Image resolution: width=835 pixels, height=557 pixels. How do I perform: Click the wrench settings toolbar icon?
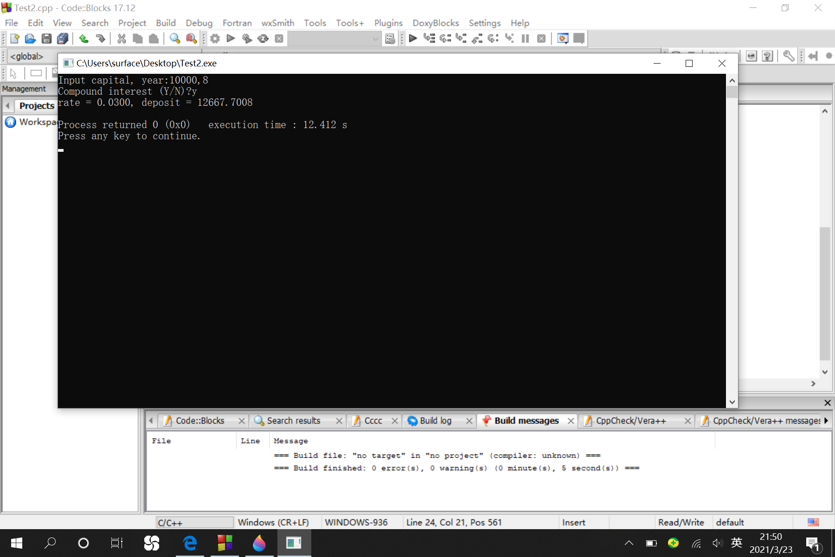[789, 56]
